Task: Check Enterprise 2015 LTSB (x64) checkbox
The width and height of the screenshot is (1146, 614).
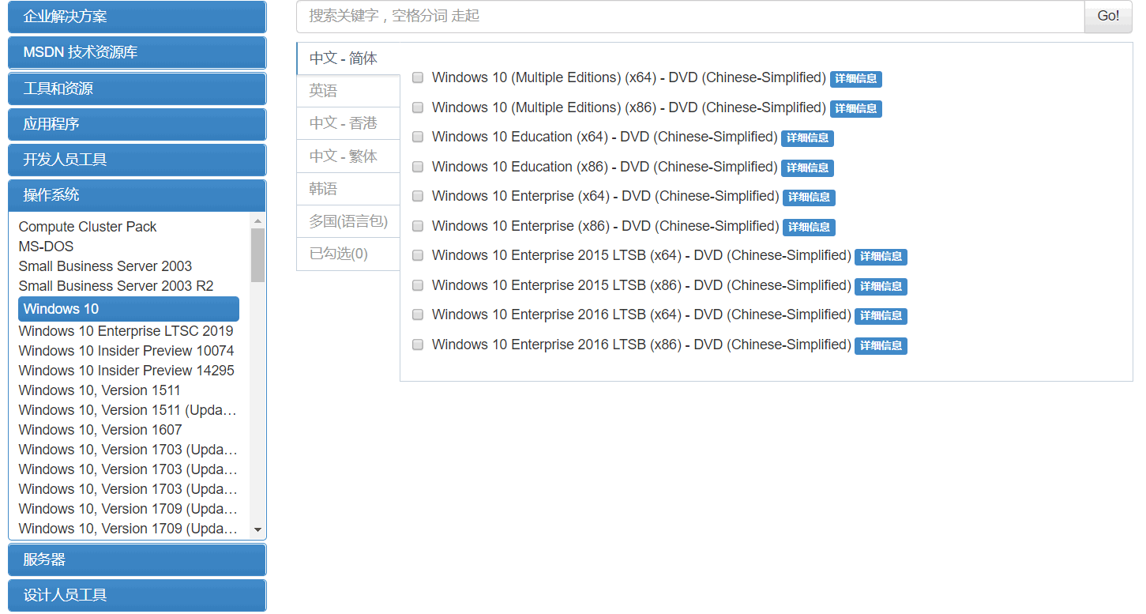Action: [418, 255]
